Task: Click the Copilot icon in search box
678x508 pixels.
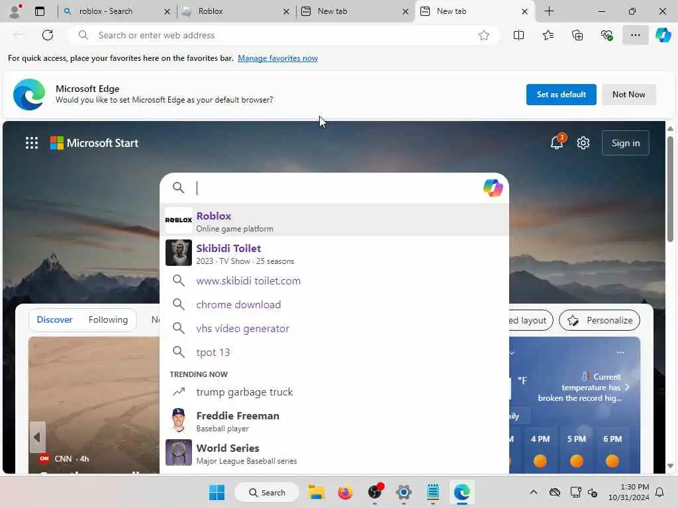Action: 493,188
